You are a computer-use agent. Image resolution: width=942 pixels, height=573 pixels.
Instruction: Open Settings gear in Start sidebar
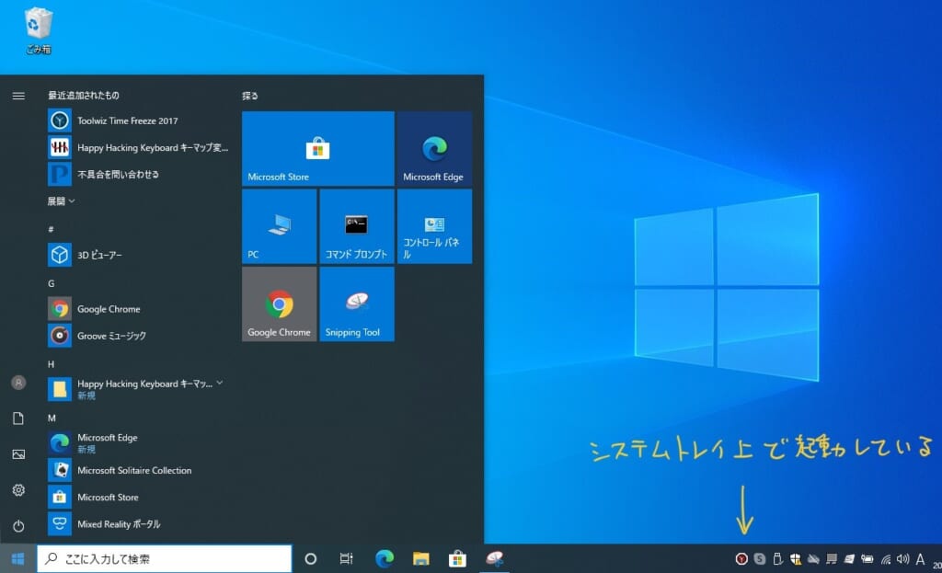(18, 490)
